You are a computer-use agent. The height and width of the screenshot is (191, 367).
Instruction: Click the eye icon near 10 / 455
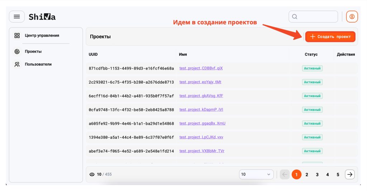[x=92, y=175]
